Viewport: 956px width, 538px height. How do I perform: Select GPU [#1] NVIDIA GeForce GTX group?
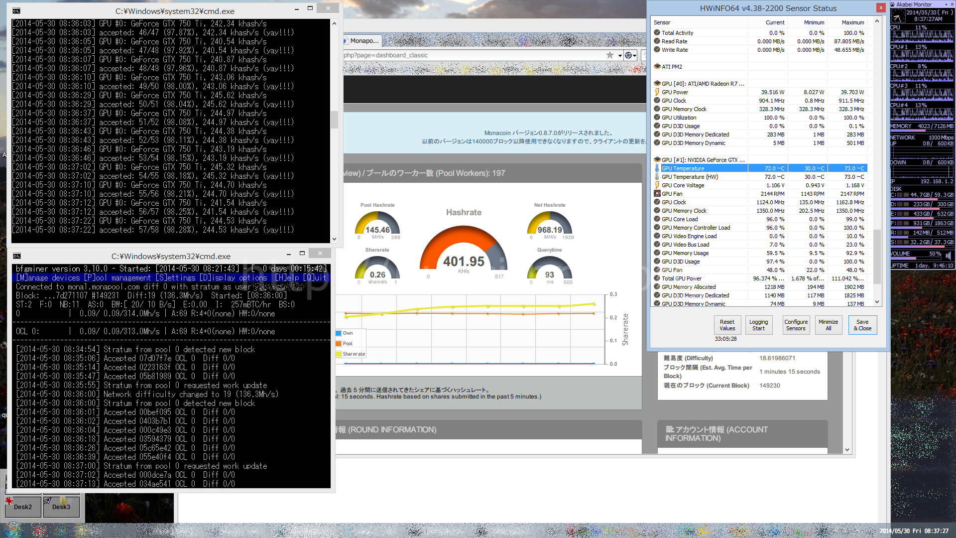coord(700,160)
